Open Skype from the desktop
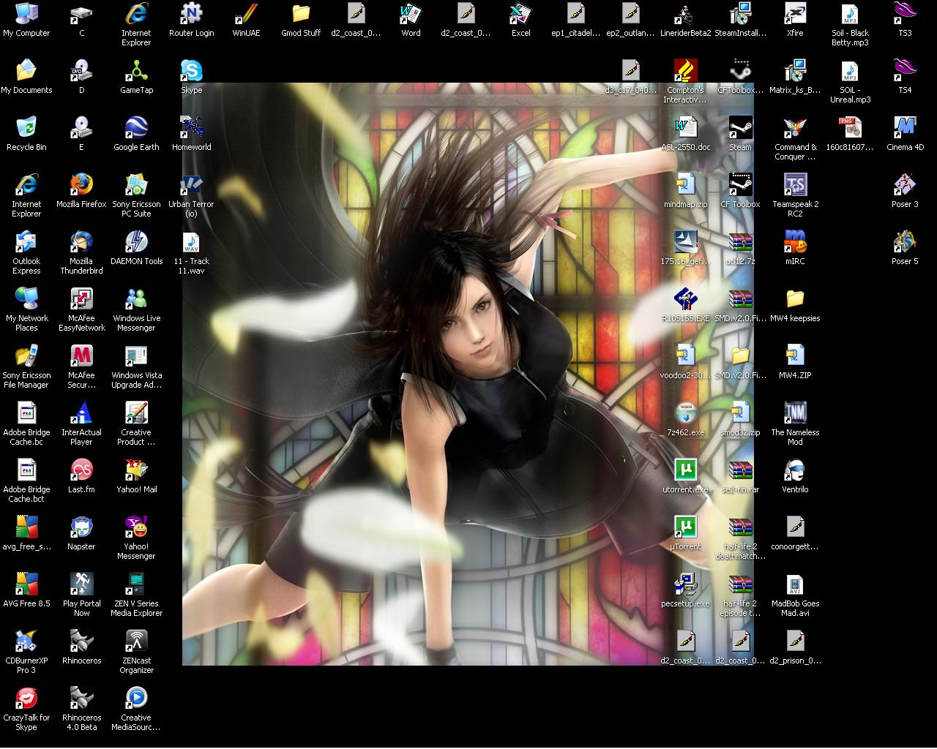 point(191,71)
